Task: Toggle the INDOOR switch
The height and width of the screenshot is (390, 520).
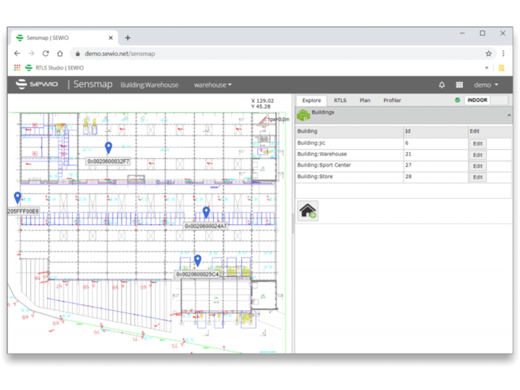Action: (x=486, y=100)
